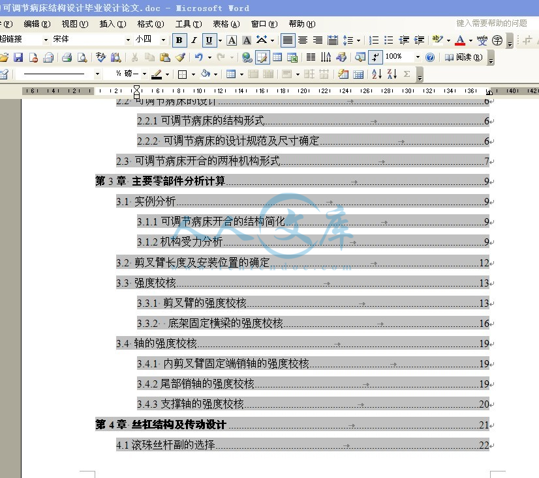The image size is (539, 478).
Task: Click format painter brush
Action: click(180, 57)
